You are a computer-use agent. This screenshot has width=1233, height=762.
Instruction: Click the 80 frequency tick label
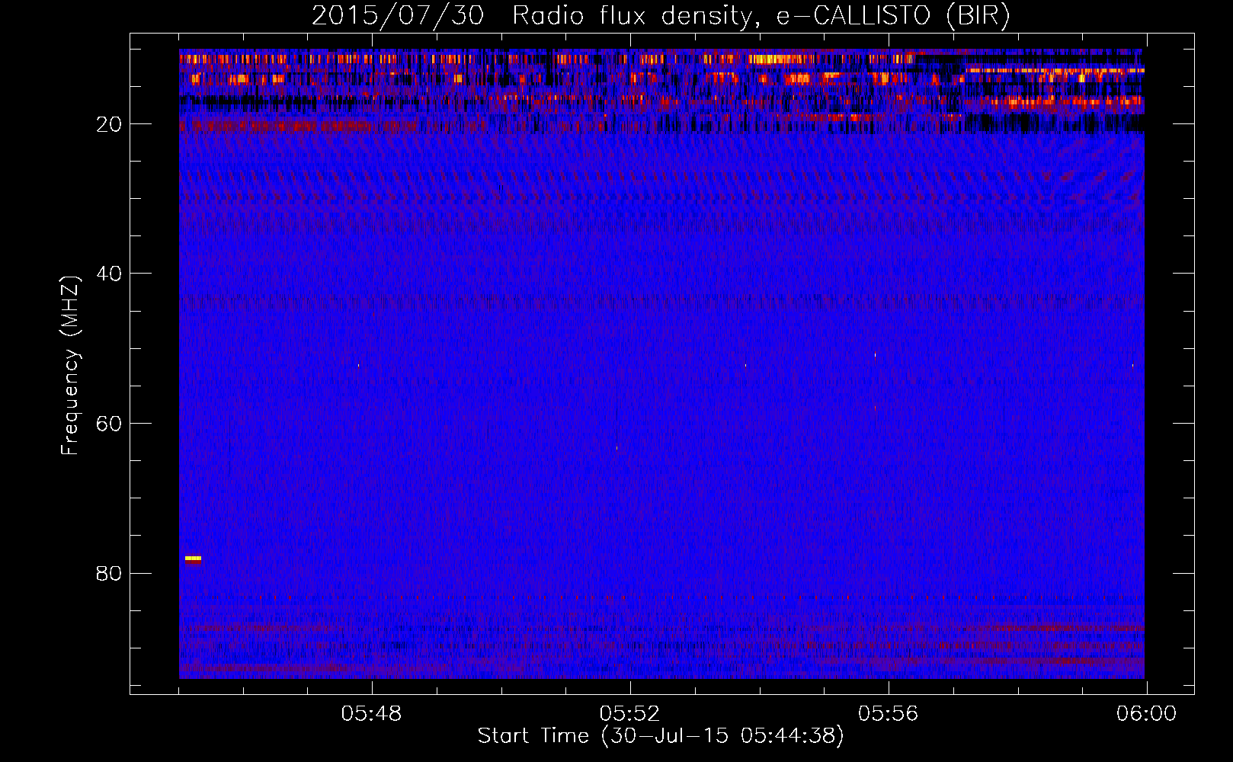[x=110, y=574]
